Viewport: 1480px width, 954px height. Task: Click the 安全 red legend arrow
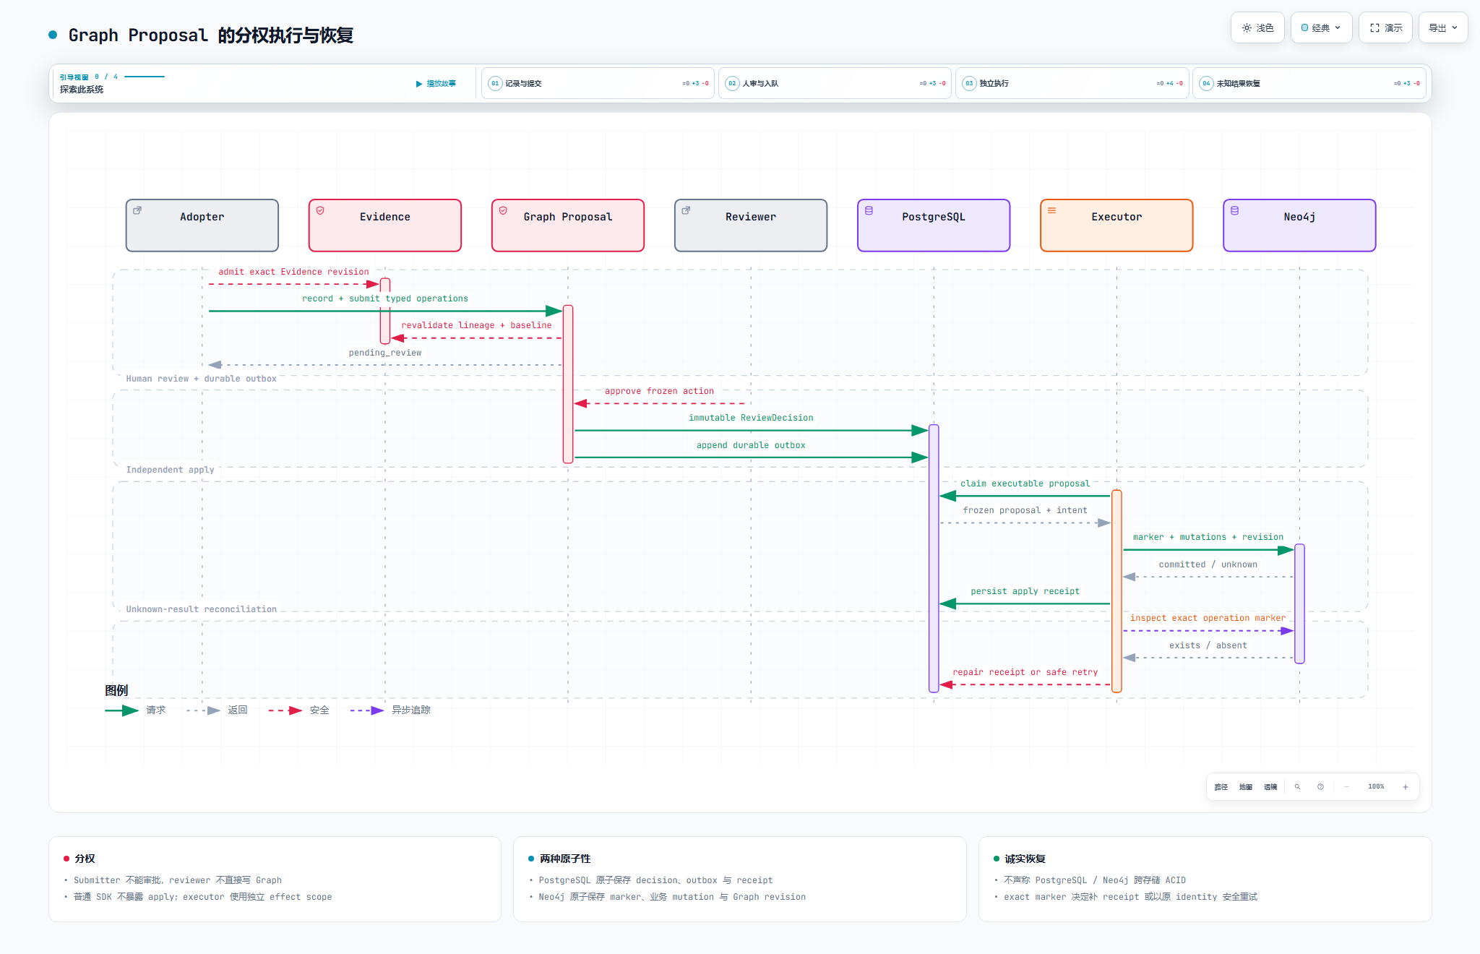[x=285, y=711]
